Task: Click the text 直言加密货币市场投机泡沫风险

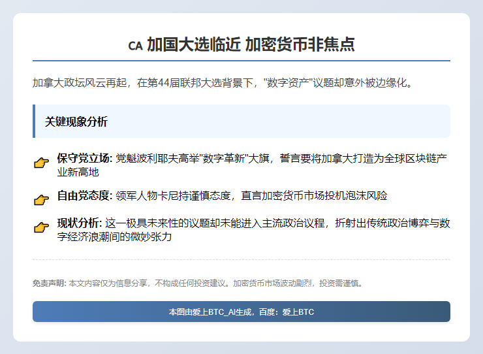Action: point(314,195)
